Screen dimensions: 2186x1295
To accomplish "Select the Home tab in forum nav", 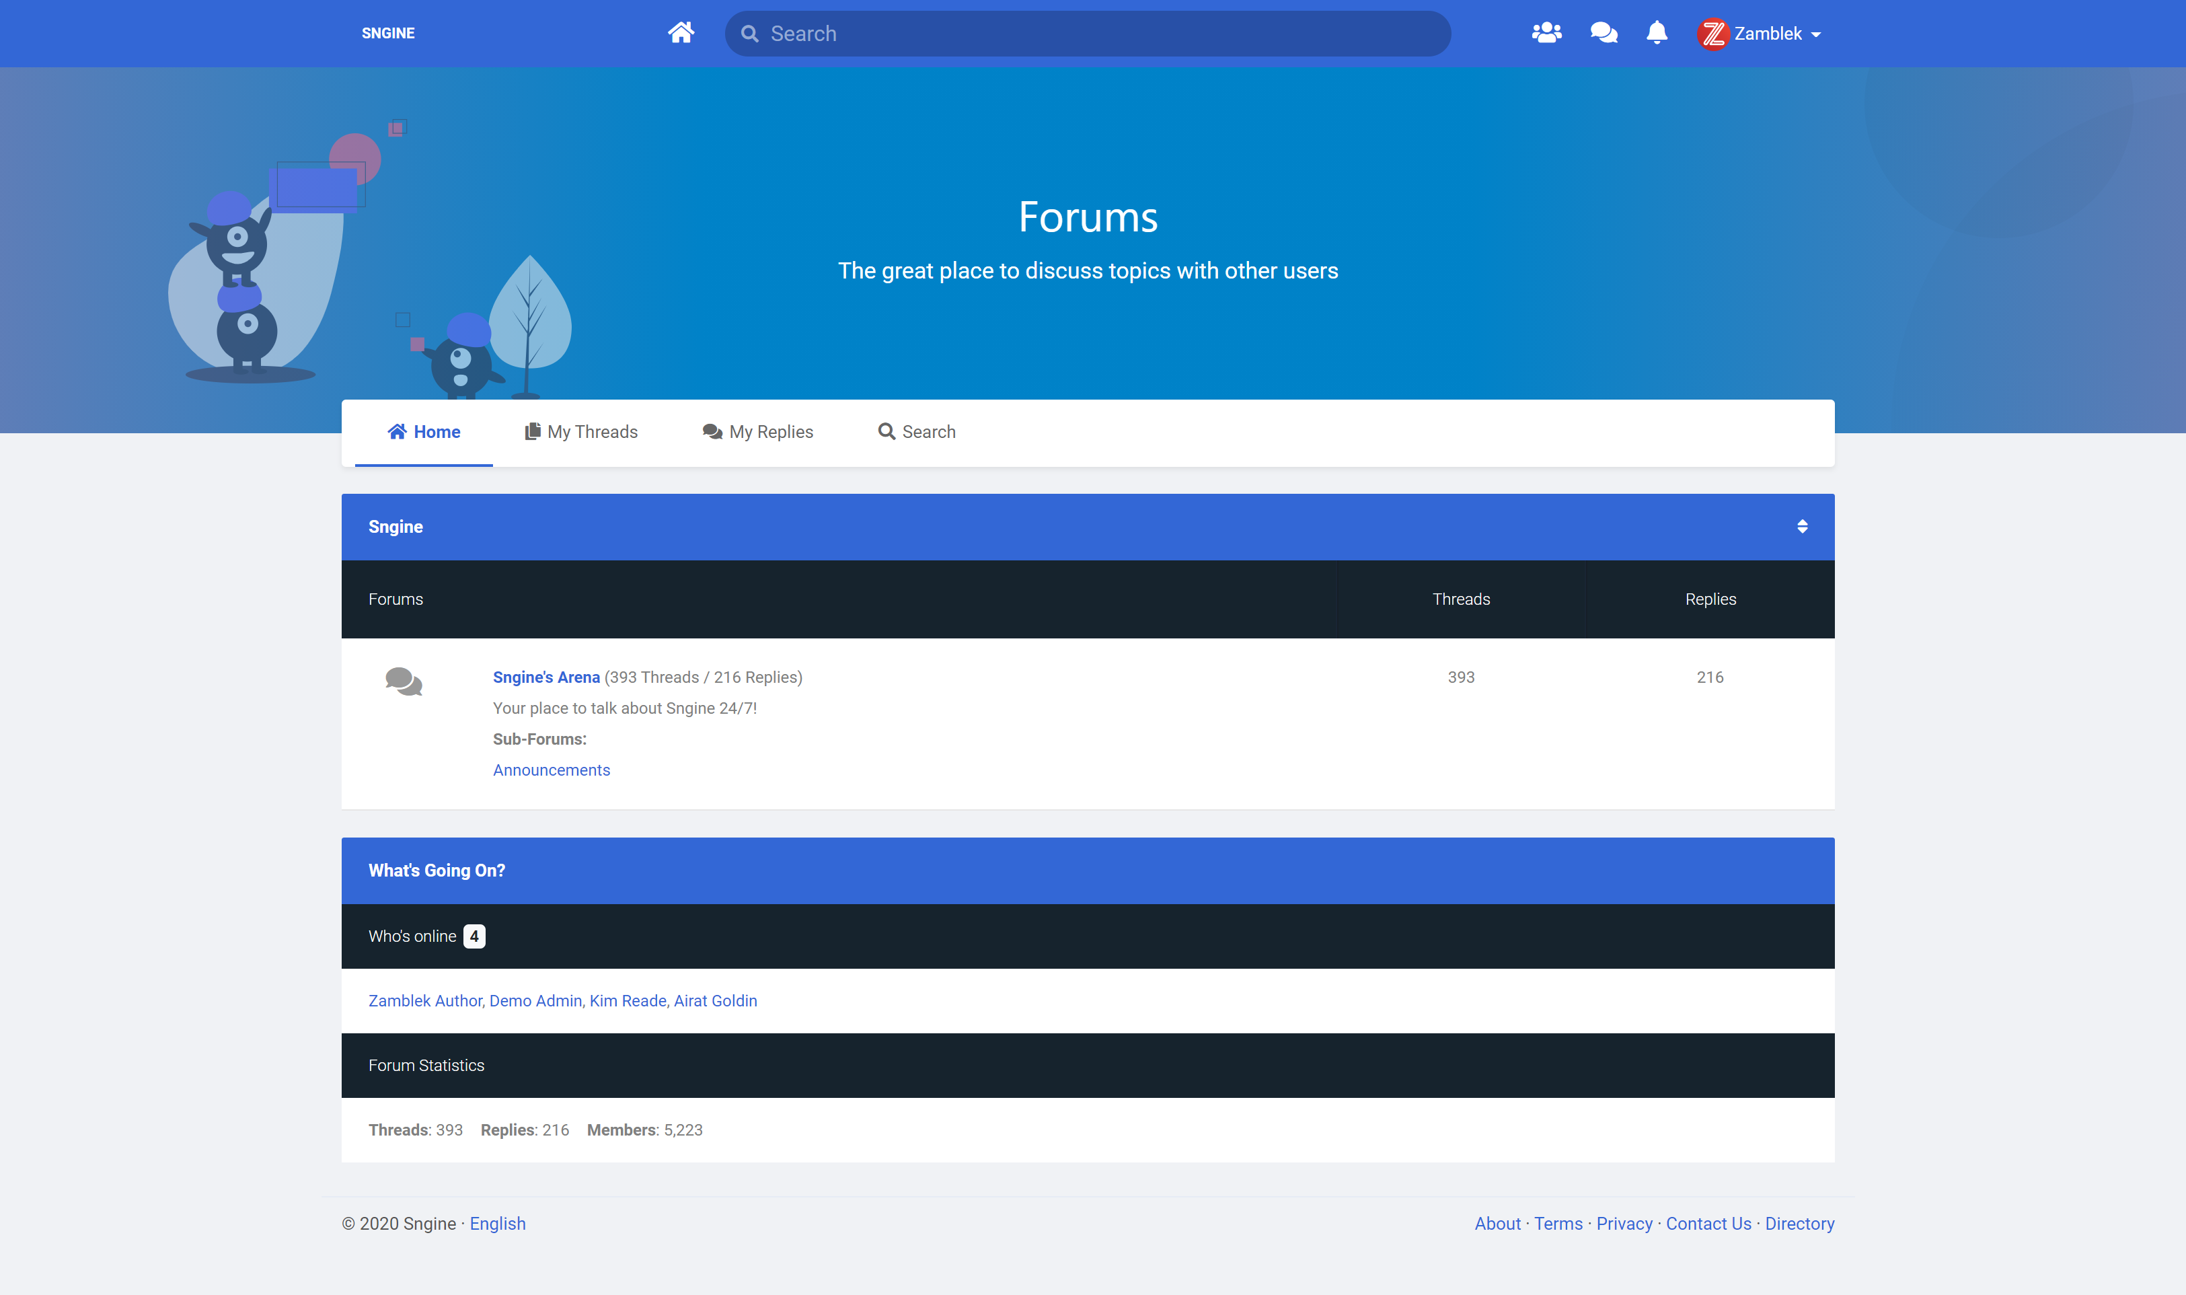I will pyautogui.click(x=425, y=432).
